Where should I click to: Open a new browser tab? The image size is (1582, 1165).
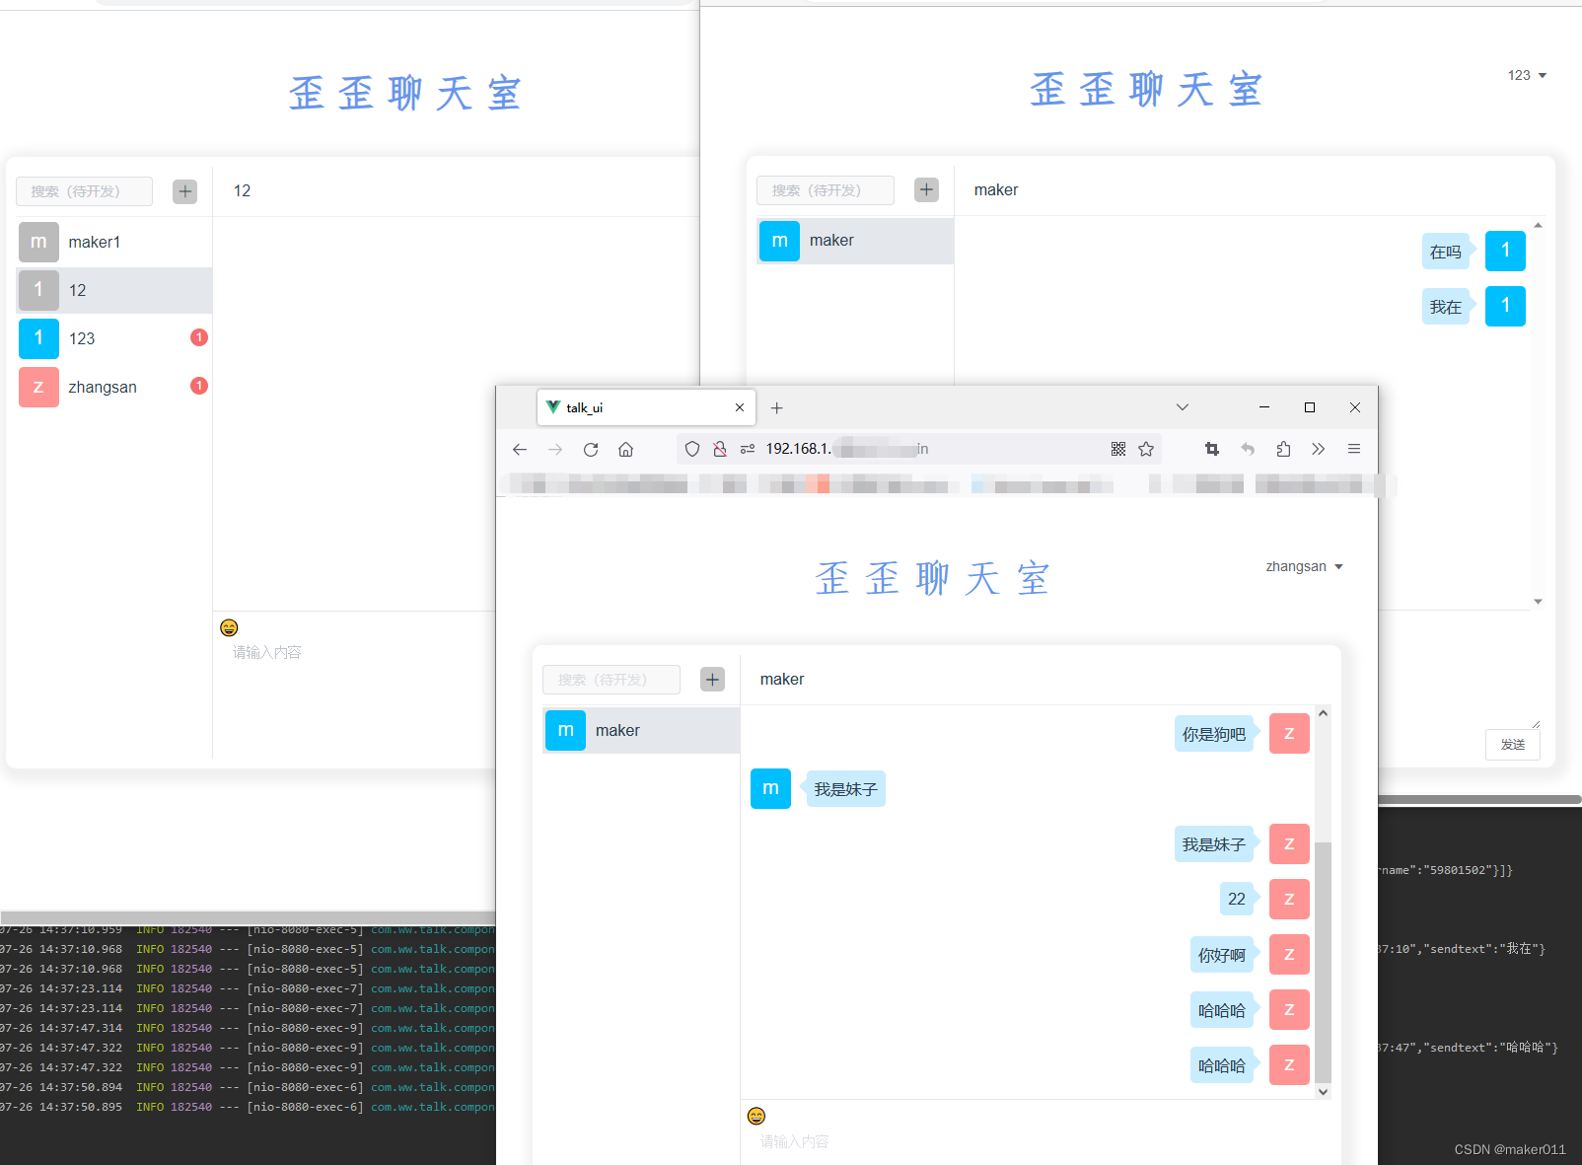tap(777, 407)
